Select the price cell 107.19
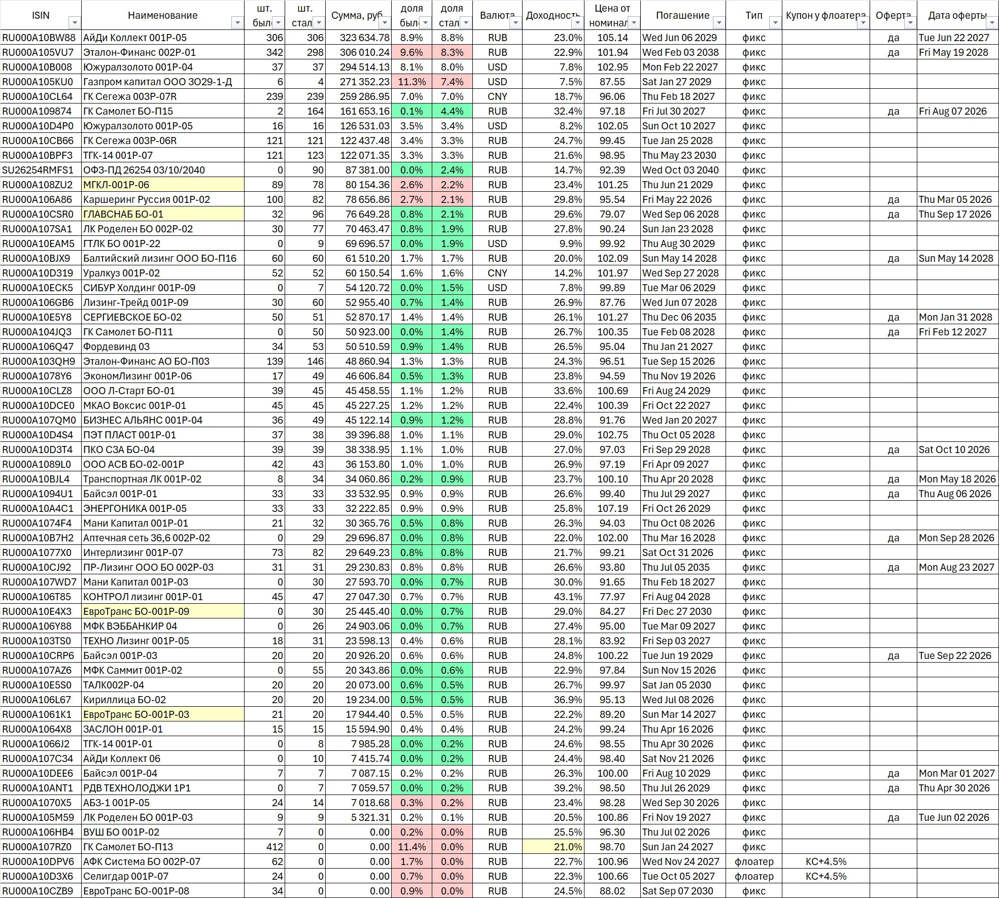The height and width of the screenshot is (898, 999). pyautogui.click(x=612, y=508)
